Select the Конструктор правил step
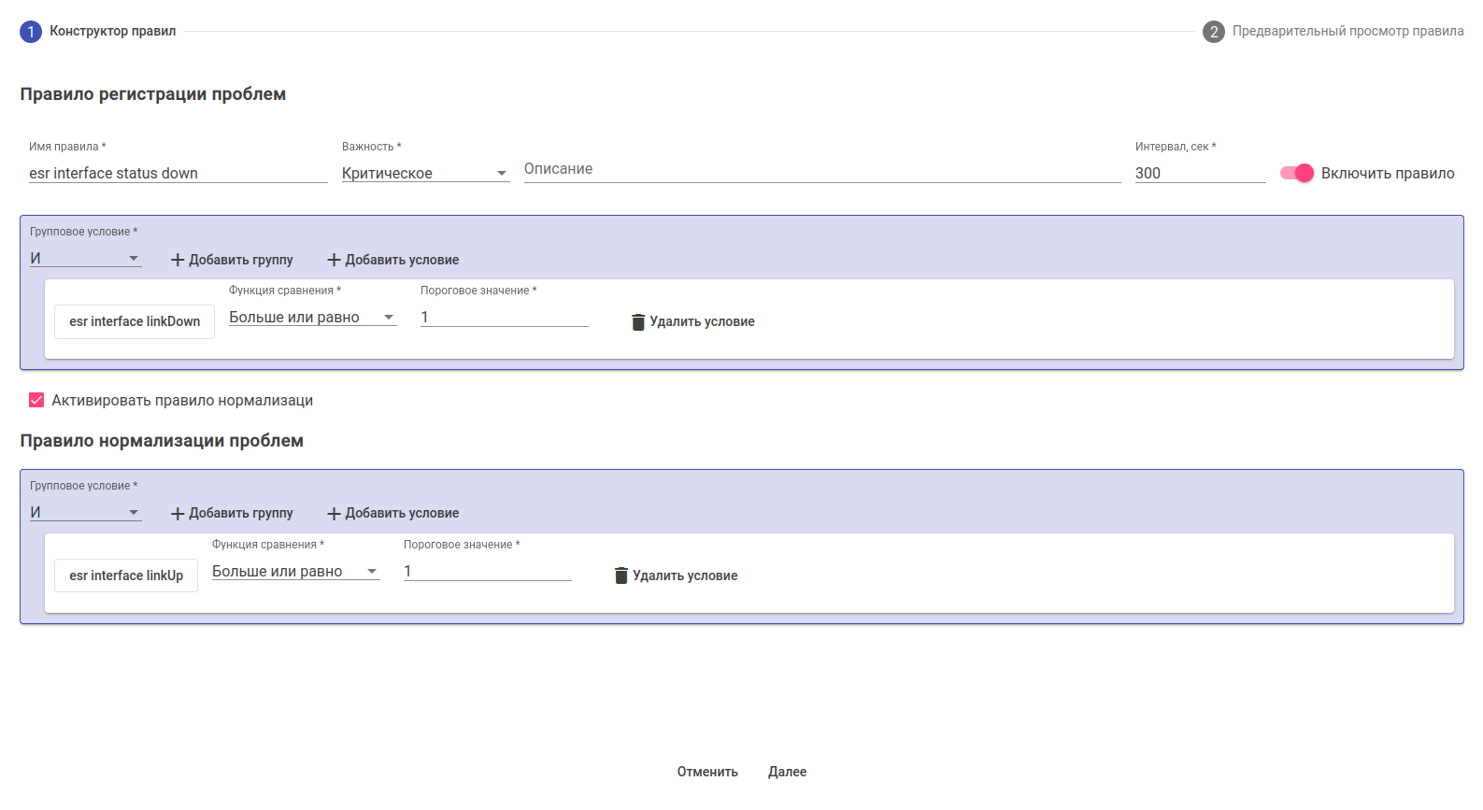1483x810 pixels. (112, 32)
